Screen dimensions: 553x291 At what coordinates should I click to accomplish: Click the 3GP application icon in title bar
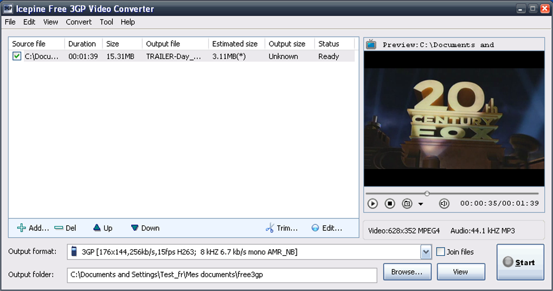(x=8, y=9)
